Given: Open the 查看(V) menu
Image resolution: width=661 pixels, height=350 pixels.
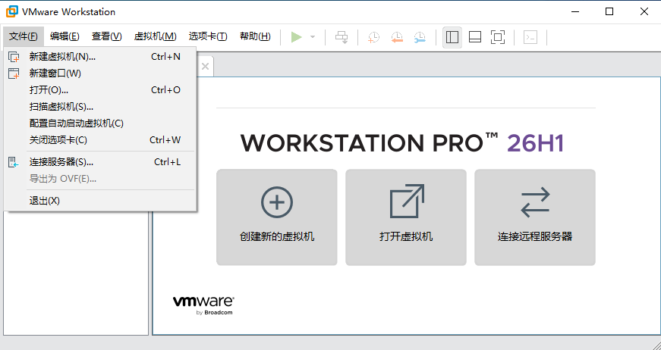Looking at the screenshot, I should [x=107, y=36].
